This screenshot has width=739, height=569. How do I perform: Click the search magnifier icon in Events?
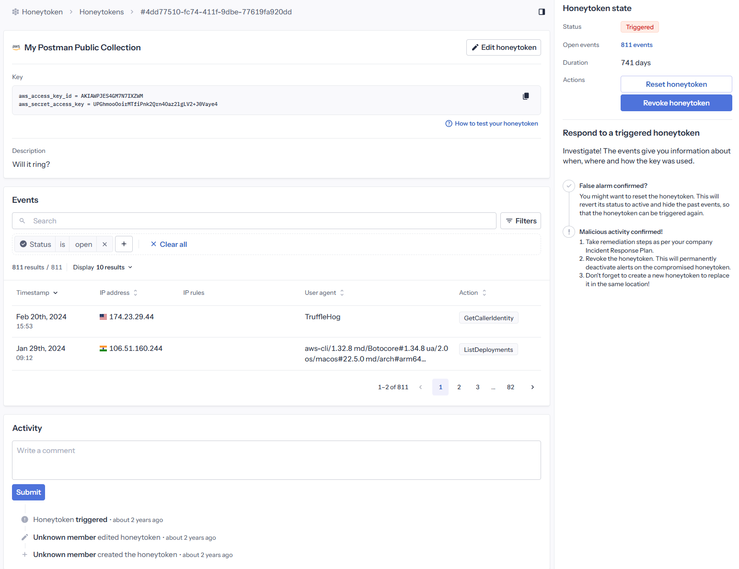coord(22,221)
